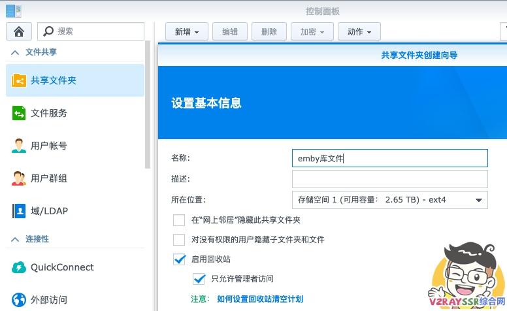The image size is (507, 311).
Task: Enable hiding folder in Network Neighborhood
Action: [179, 220]
